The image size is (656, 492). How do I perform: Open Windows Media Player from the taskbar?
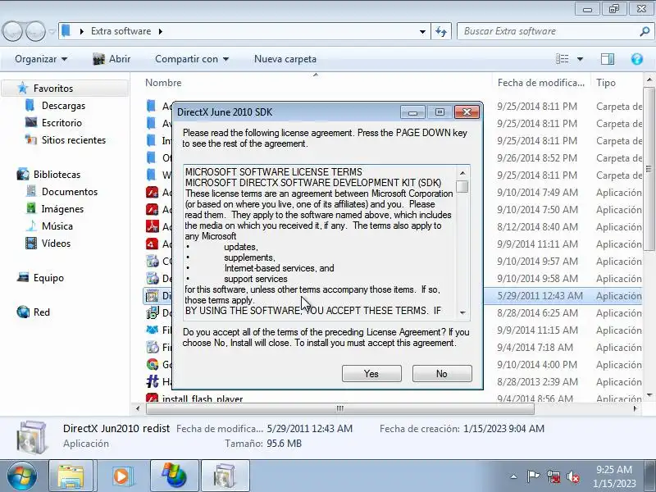point(121,476)
